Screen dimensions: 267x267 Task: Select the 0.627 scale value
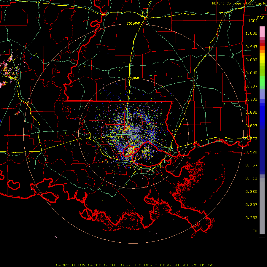(x=251, y=126)
